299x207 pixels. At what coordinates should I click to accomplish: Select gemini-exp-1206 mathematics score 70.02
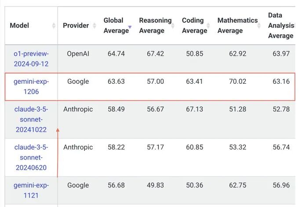[x=237, y=82]
